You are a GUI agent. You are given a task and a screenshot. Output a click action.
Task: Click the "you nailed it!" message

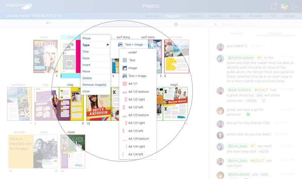(x=237, y=46)
